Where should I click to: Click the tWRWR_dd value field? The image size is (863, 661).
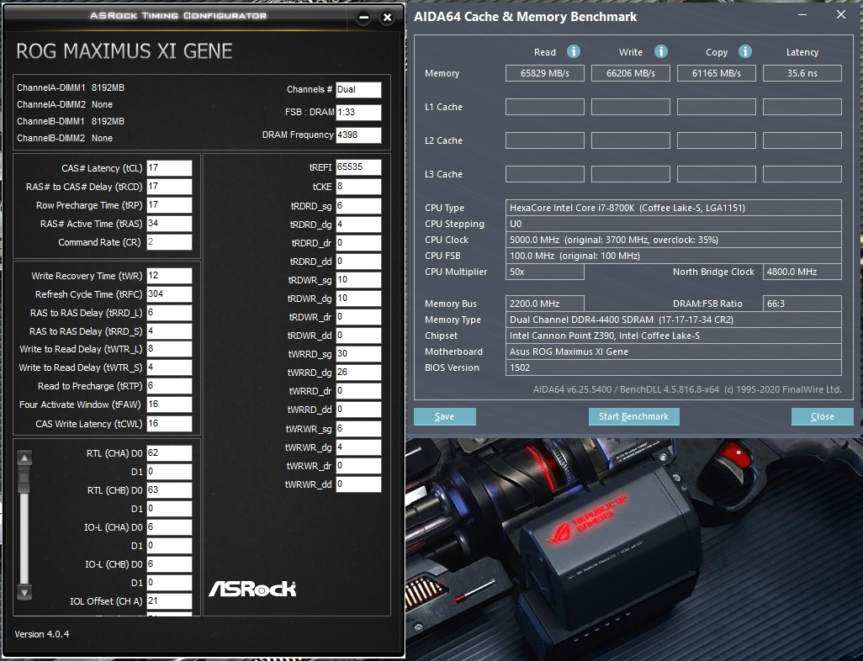(359, 484)
